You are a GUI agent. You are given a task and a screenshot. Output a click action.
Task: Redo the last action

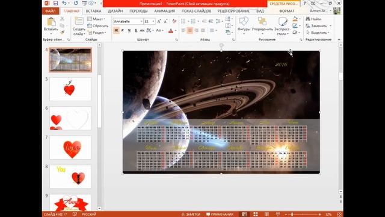click(x=76, y=3)
